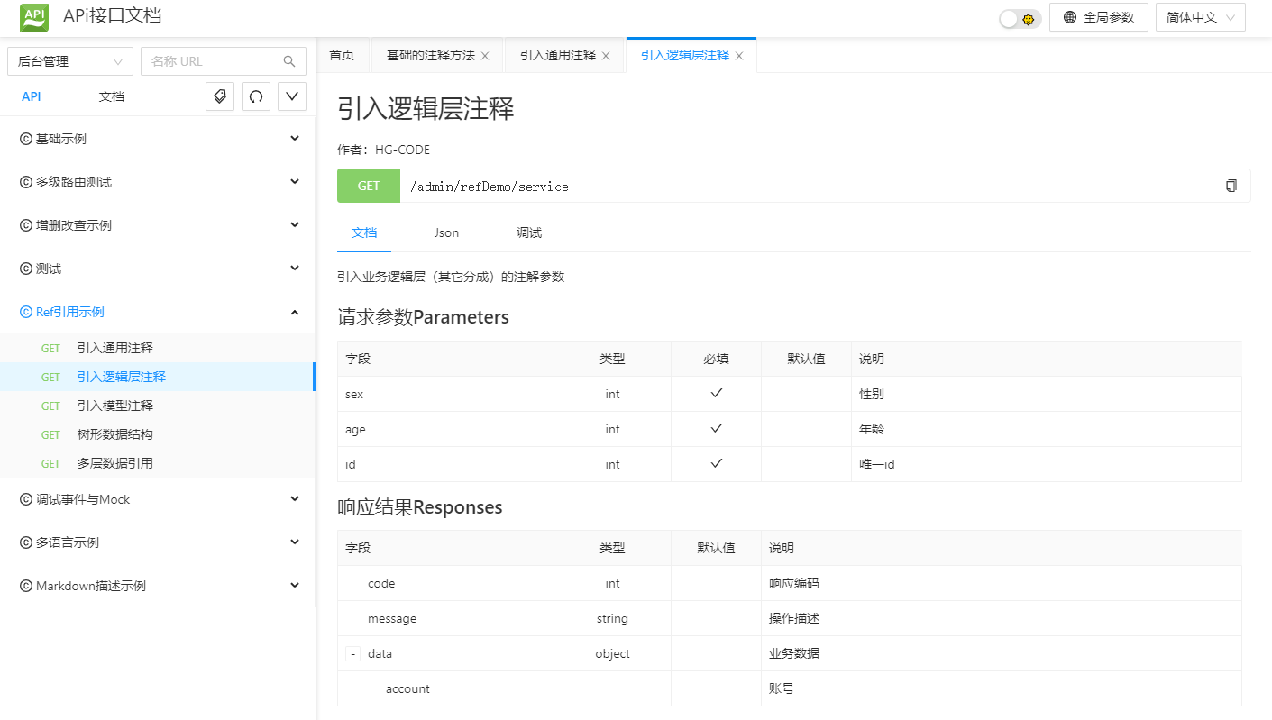Open the 全局参数 button
1272x720 pixels.
1098,17
